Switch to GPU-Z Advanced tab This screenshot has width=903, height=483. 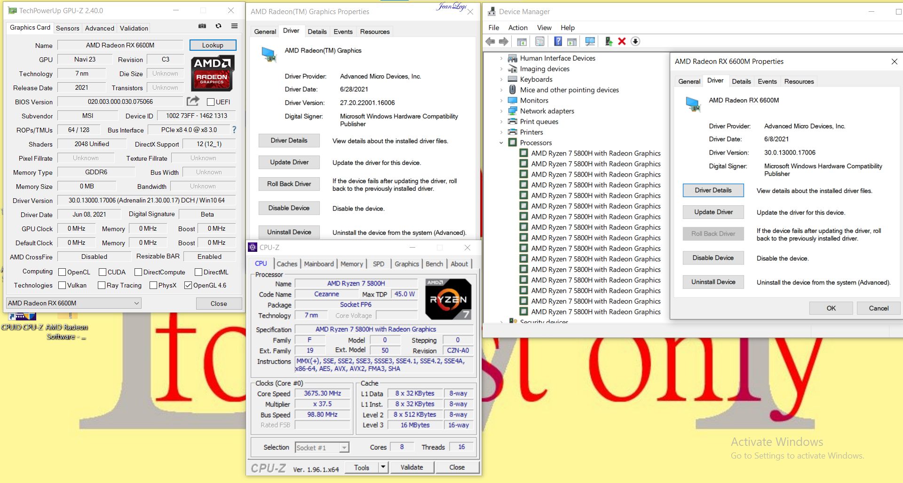tap(100, 28)
